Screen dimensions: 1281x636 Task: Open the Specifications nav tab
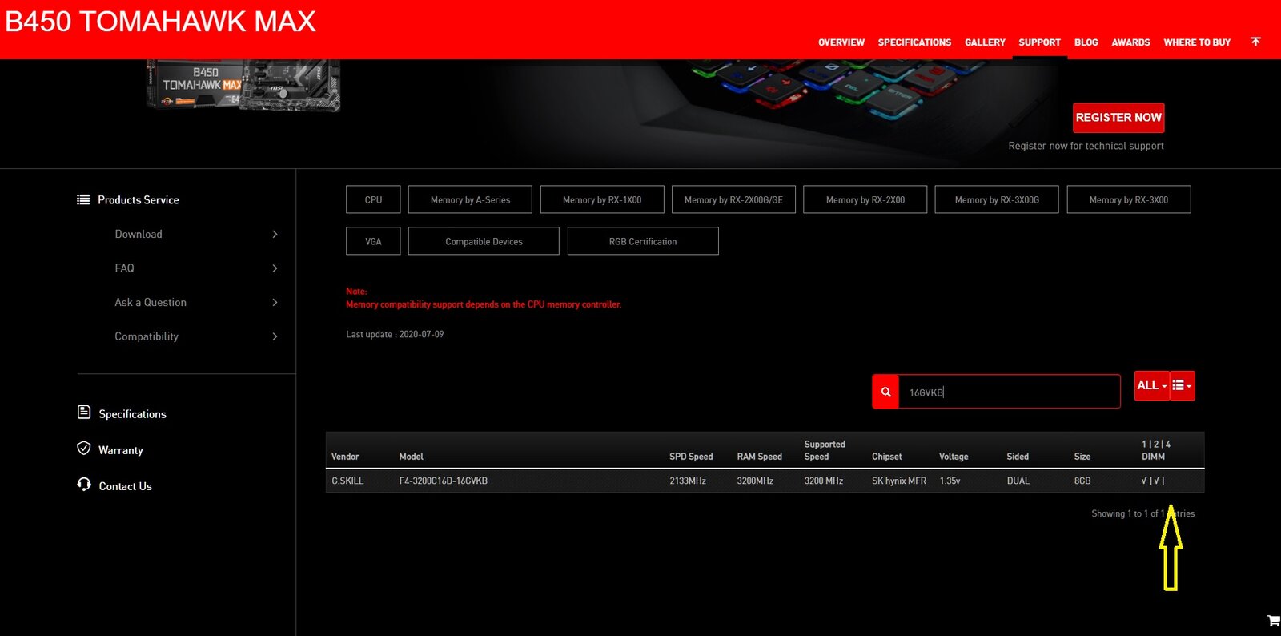914,42
